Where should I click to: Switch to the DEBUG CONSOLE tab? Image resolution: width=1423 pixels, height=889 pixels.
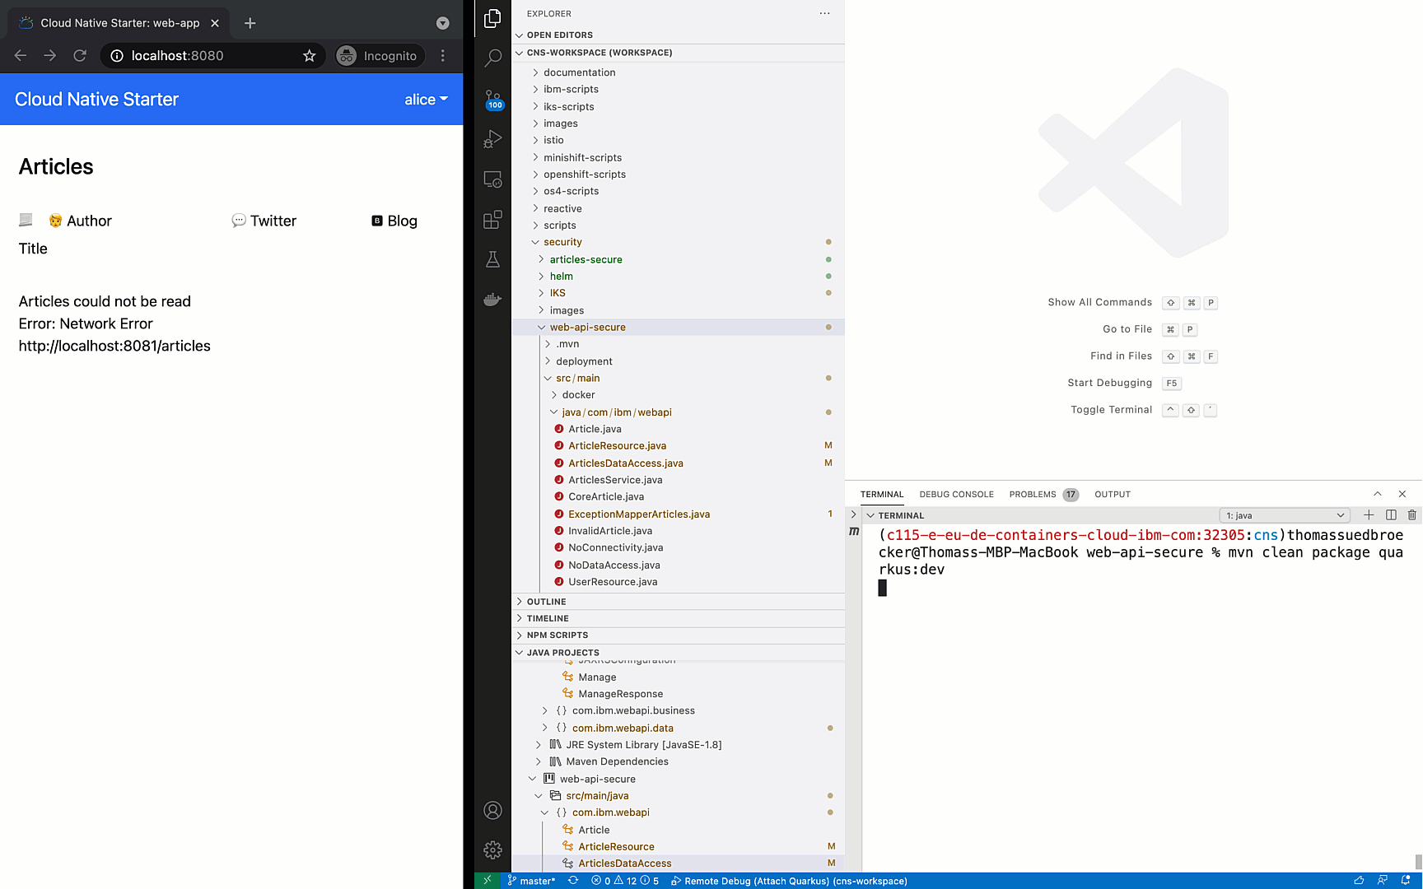click(956, 495)
